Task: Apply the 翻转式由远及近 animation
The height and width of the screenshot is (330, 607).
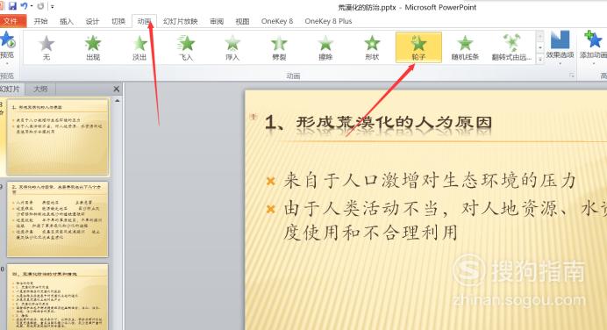Action: click(x=511, y=48)
